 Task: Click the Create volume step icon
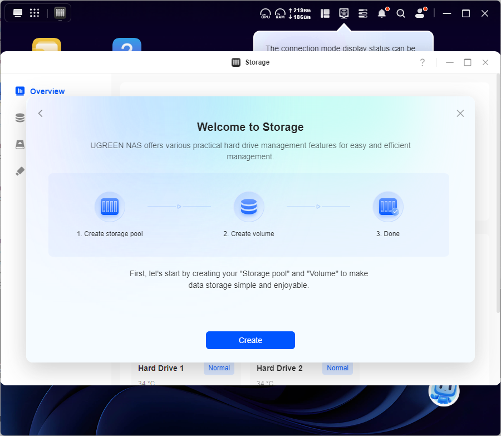[x=249, y=207]
